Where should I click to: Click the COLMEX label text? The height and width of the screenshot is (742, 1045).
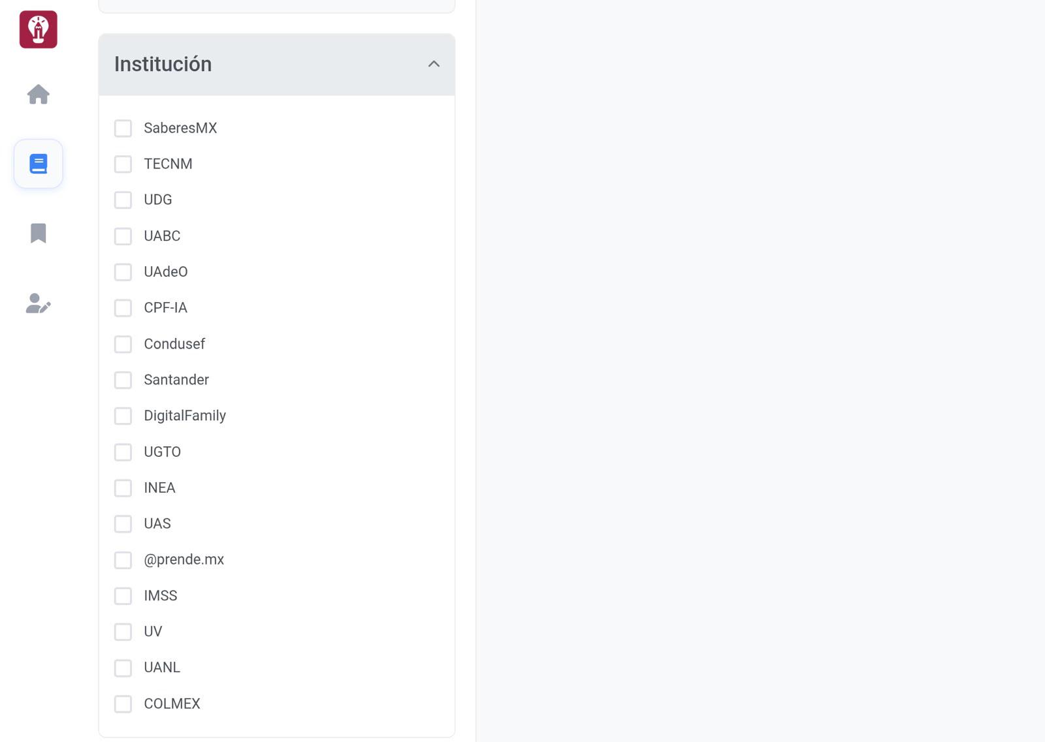pyautogui.click(x=172, y=703)
